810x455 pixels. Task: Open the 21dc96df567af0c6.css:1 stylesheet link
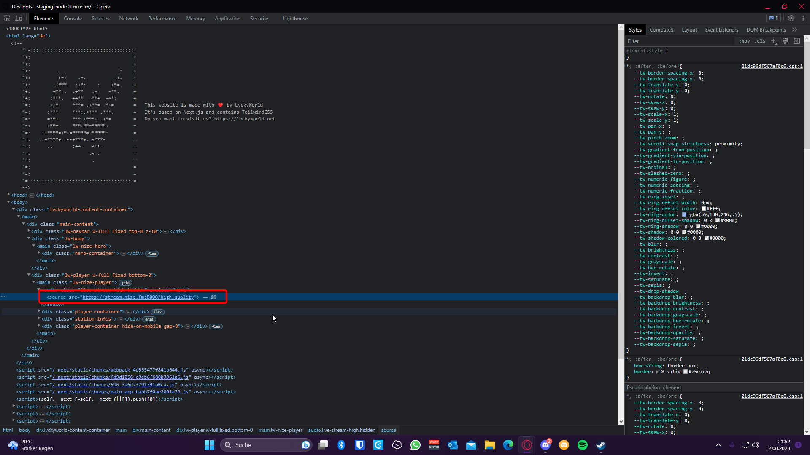(772, 66)
